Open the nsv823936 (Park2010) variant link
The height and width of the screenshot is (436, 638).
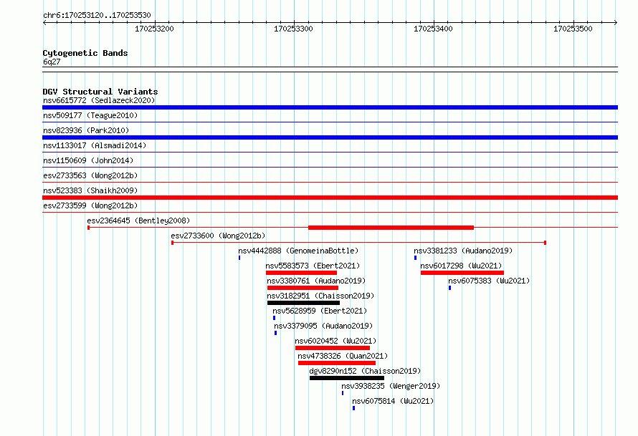86,130
